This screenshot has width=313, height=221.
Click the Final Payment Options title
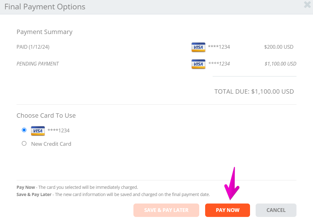coord(45,7)
